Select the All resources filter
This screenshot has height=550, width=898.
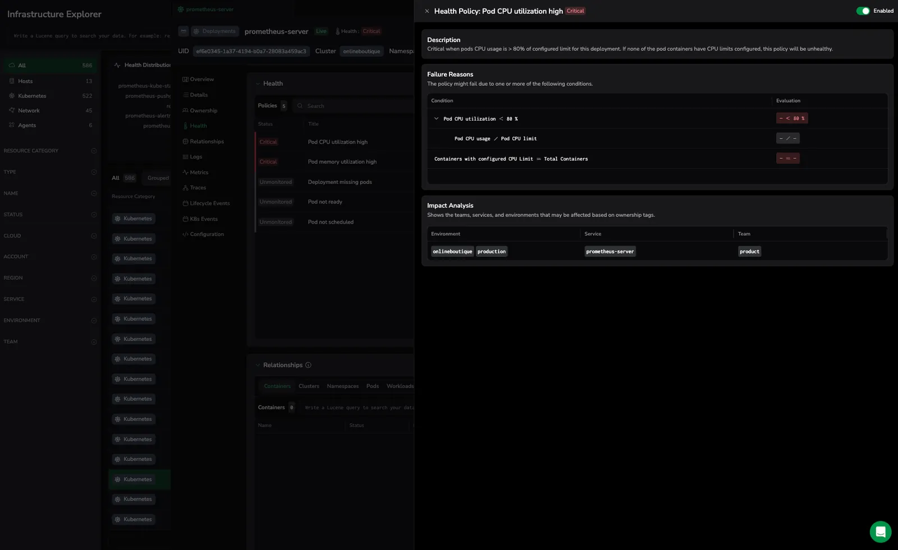coord(50,66)
